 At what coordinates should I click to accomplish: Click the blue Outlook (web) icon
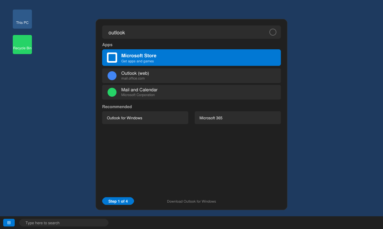[x=112, y=76]
